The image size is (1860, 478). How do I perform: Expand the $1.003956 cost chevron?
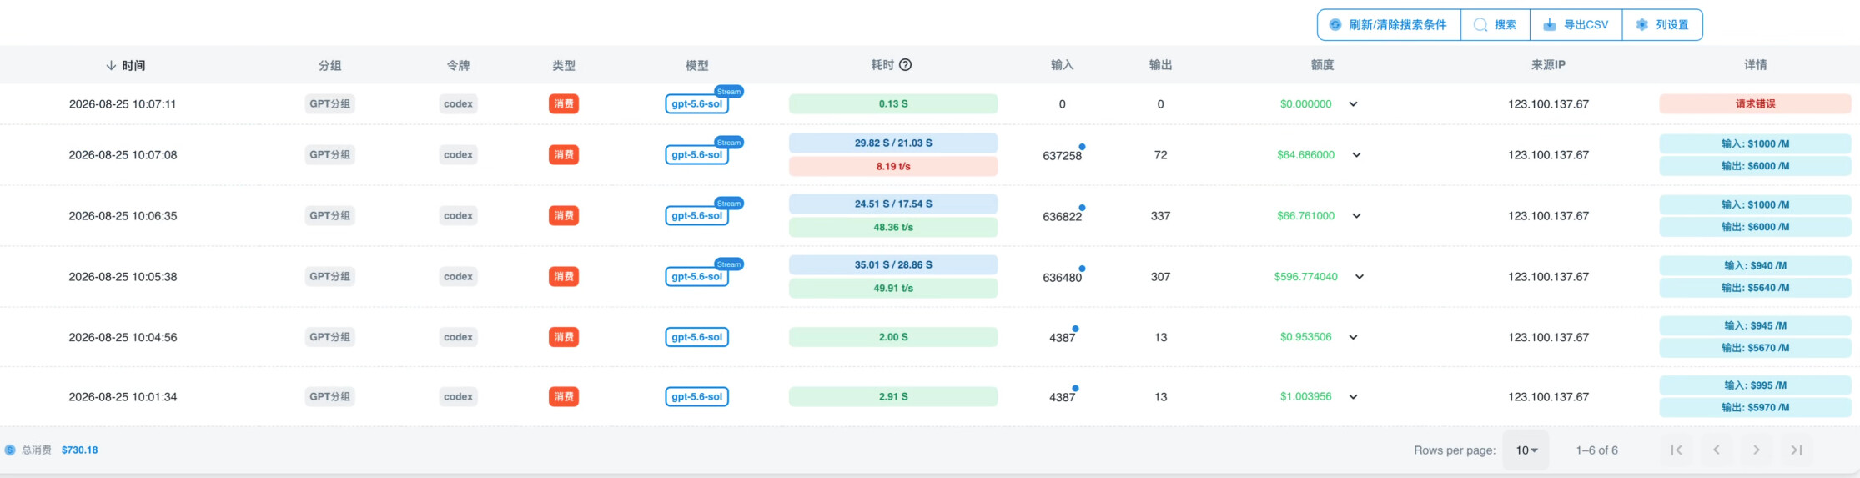(x=1353, y=397)
